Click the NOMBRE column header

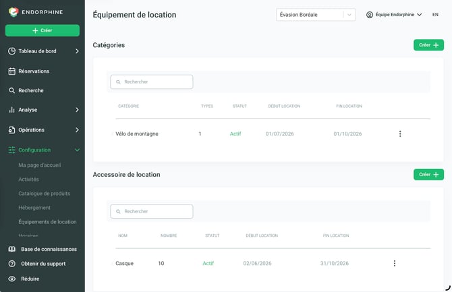169,235
